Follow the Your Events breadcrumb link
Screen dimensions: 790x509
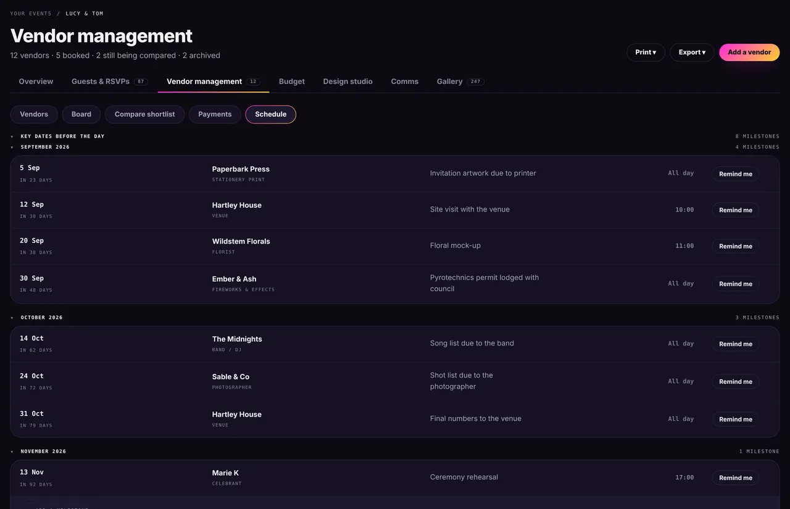tap(31, 14)
